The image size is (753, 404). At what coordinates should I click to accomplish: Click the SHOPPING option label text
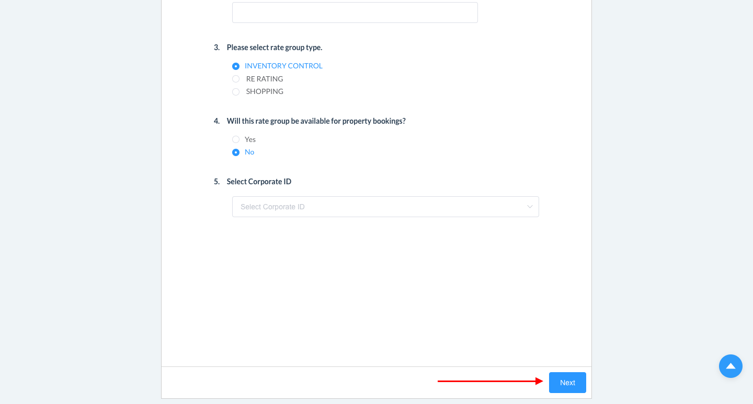tap(265, 91)
